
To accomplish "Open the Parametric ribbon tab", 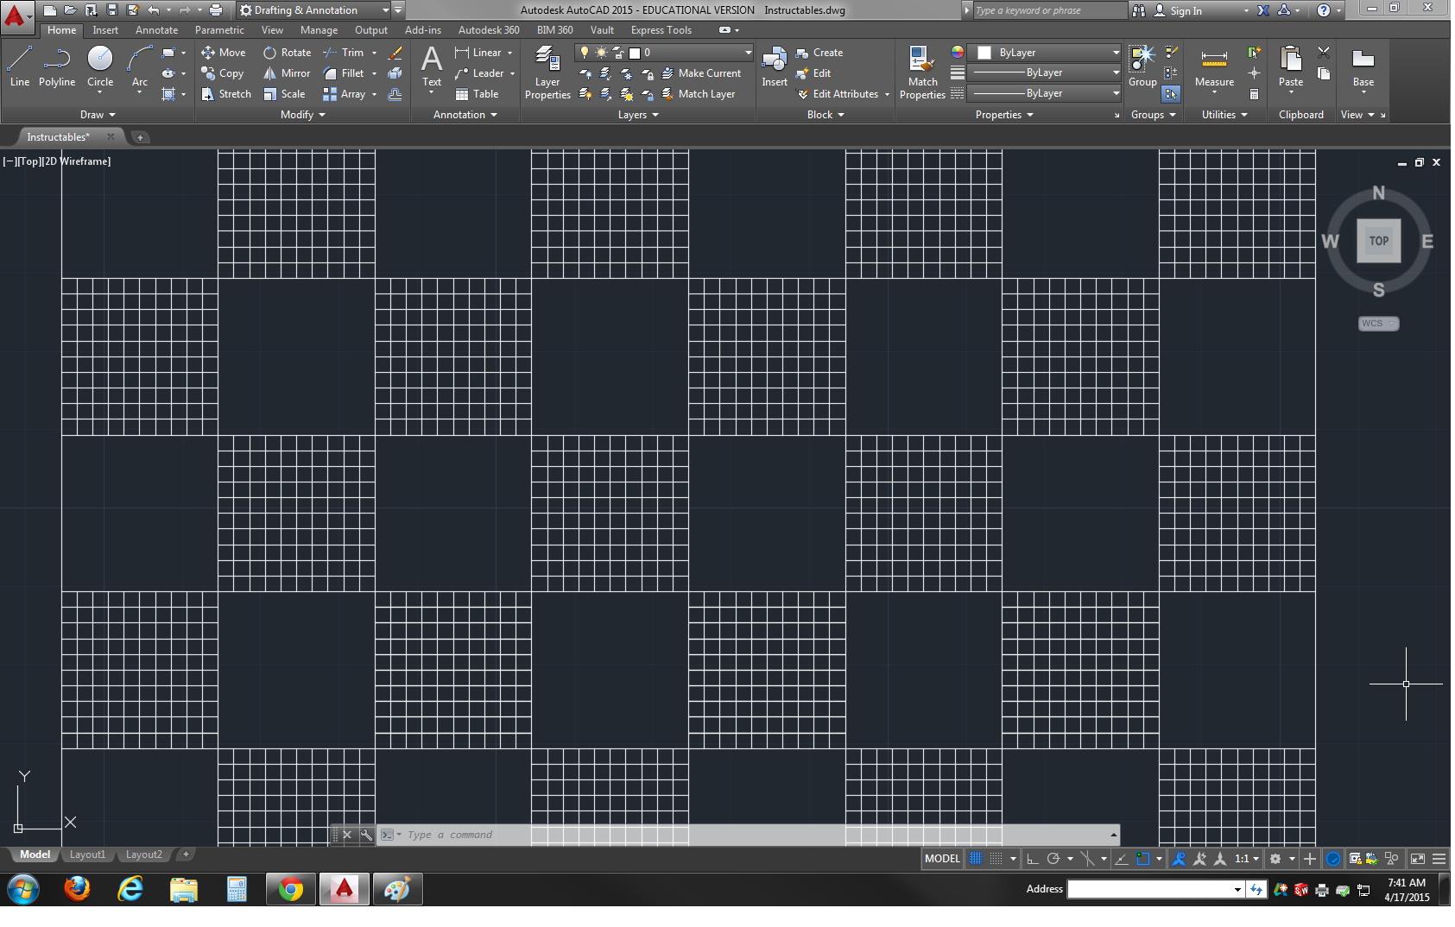I will tap(219, 30).
